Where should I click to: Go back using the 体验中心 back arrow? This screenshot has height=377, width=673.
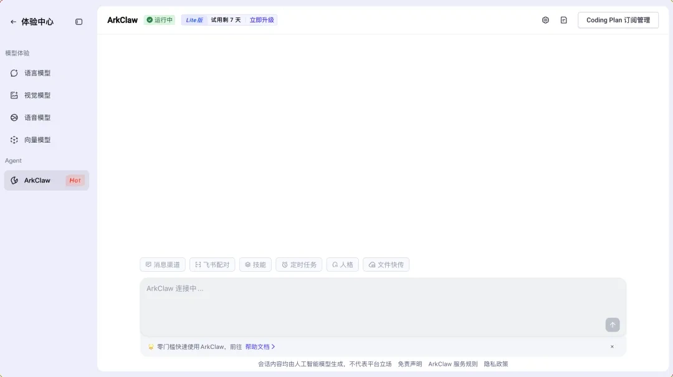coord(12,22)
